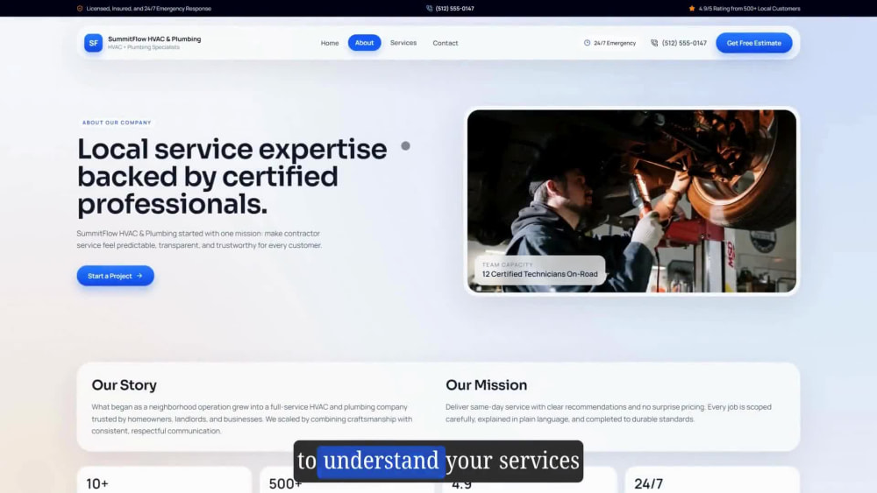Click the star rating icon in top bar
Viewport: 877px width, 493px height.
pos(692,9)
